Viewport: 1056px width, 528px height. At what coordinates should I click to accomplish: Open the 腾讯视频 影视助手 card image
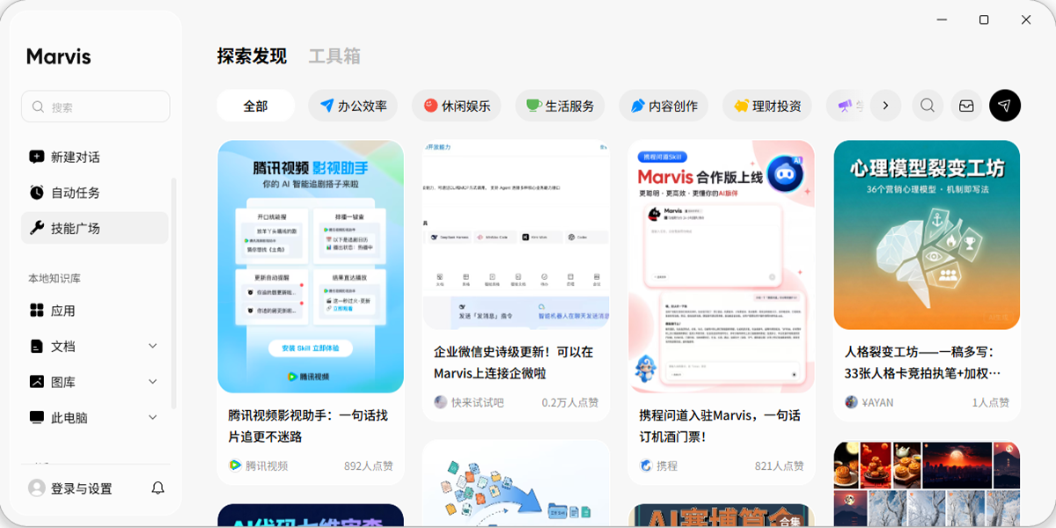[x=311, y=267]
